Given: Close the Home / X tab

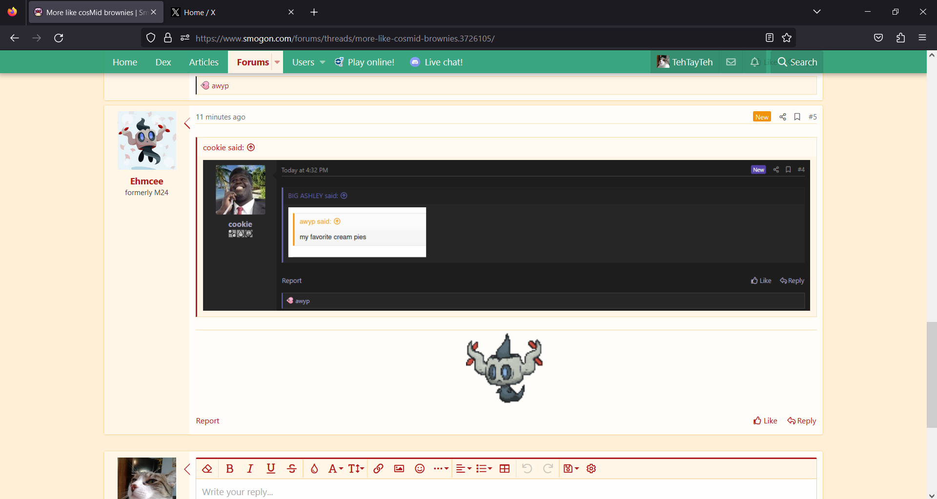Looking at the screenshot, I should [x=291, y=12].
